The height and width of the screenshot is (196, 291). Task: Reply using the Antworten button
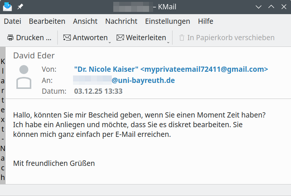click(x=85, y=38)
